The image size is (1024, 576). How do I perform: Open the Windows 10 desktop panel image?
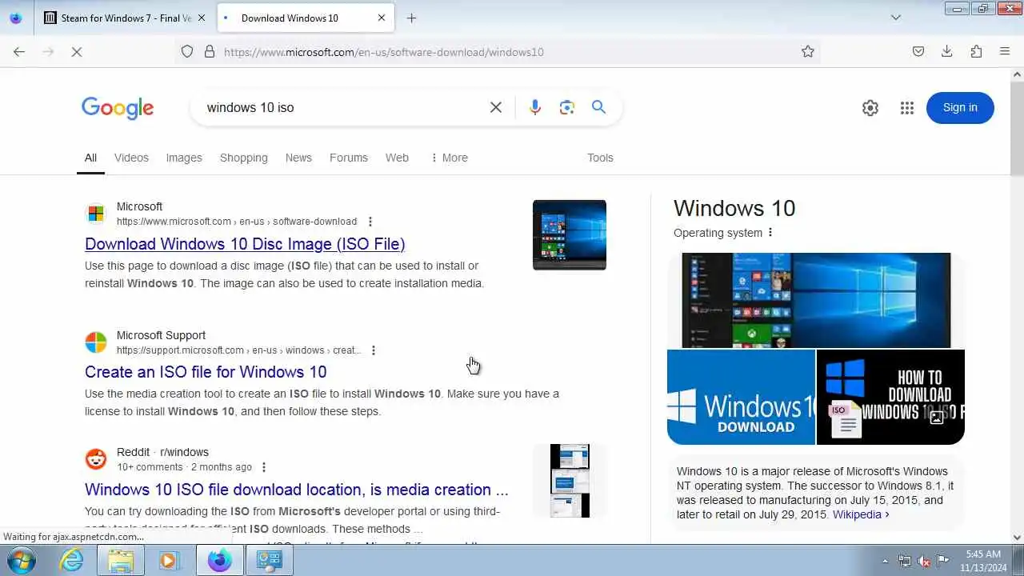[x=816, y=300]
